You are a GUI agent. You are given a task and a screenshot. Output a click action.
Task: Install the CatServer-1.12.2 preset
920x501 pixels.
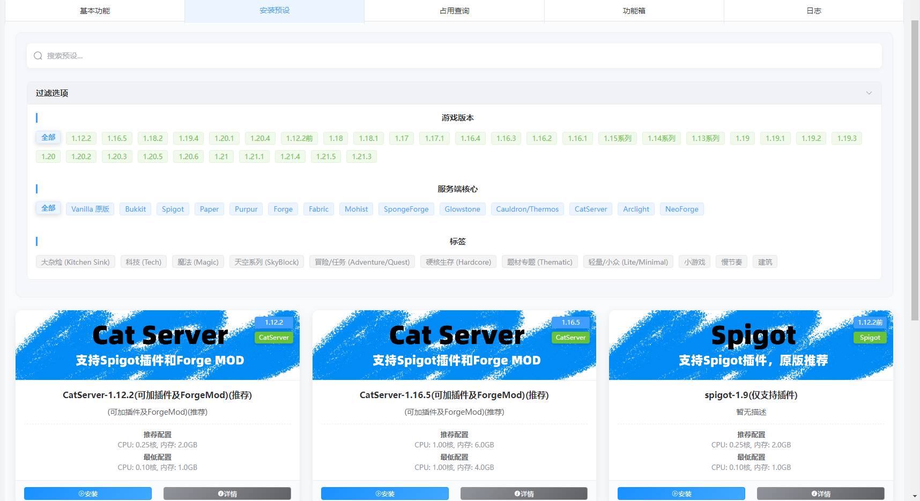point(88,493)
